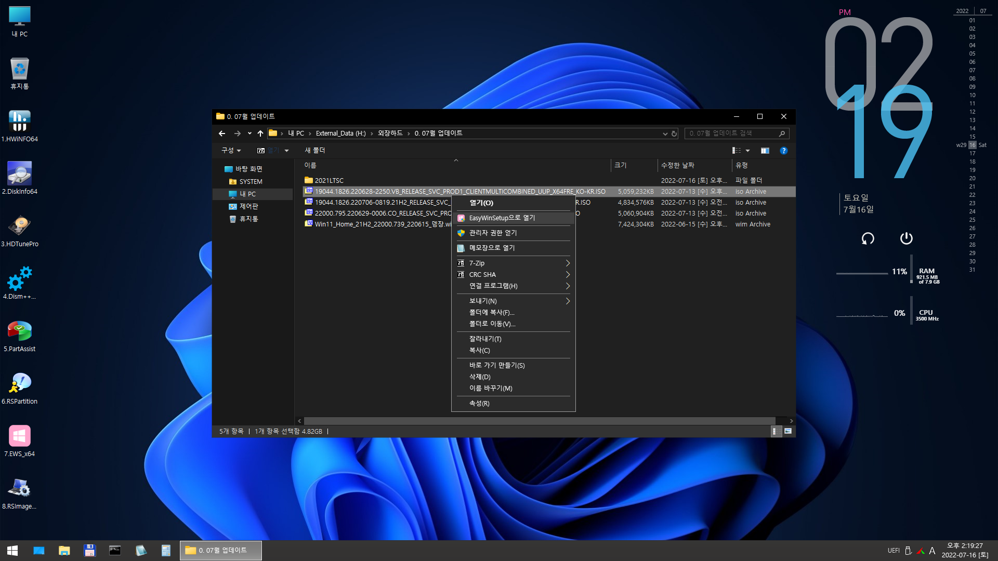This screenshot has height=561, width=998.
Task: Select 속성(R) in the context menu
Action: coord(514,404)
